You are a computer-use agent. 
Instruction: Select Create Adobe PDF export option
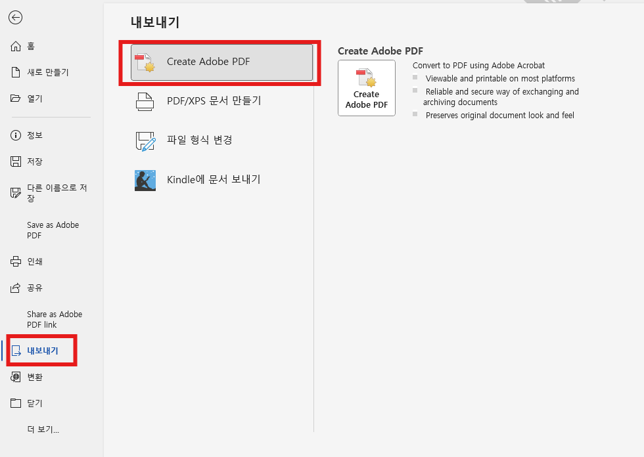point(222,62)
